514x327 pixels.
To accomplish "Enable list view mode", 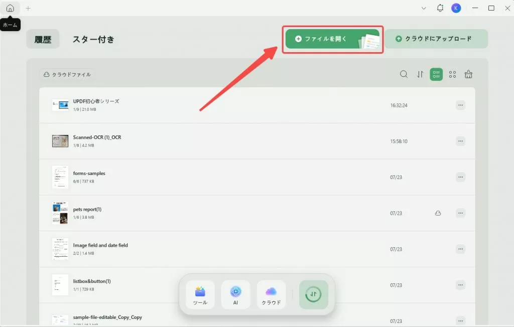I will pos(436,74).
